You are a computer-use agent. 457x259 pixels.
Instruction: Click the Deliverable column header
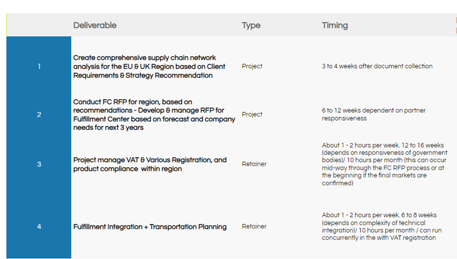(x=95, y=25)
